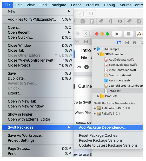Screen dimensions: 146x161
Task: Select the File menu
Action: 8,5
